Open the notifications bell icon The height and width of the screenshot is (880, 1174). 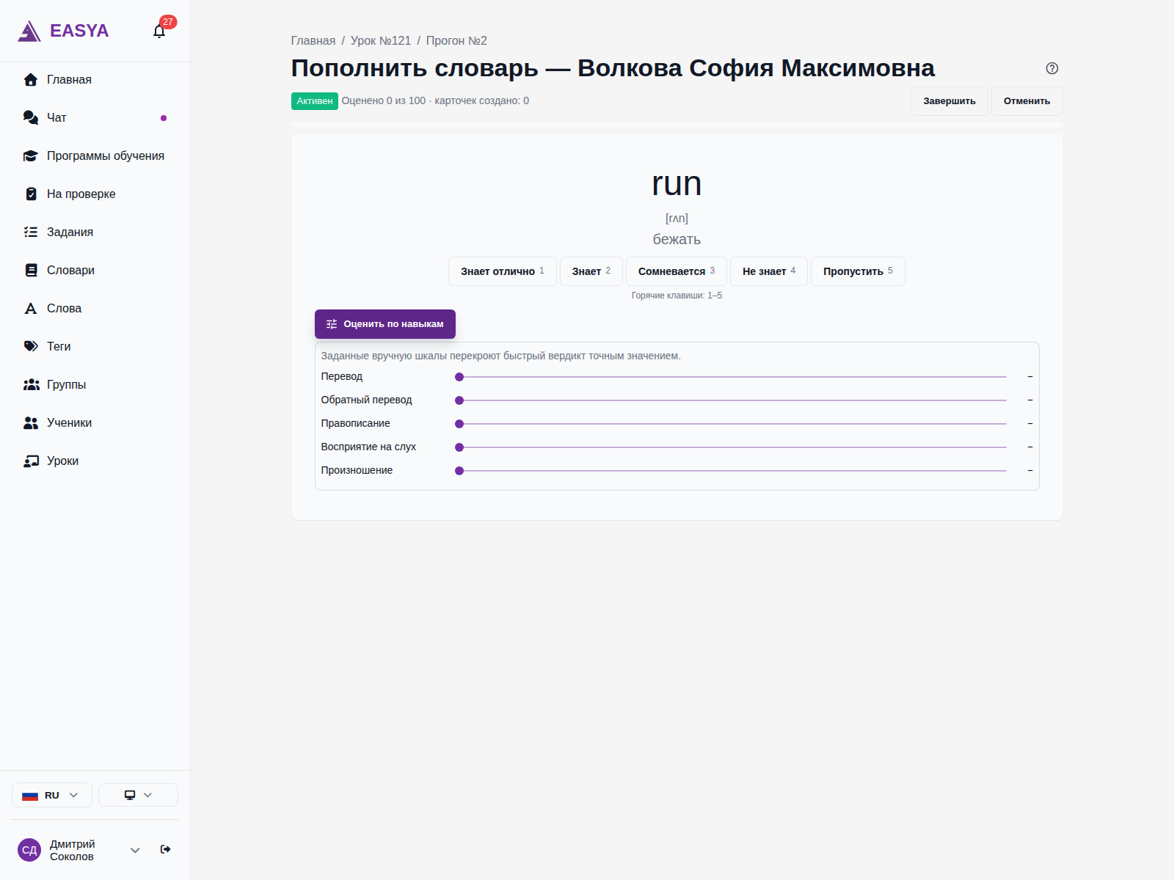pos(159,31)
